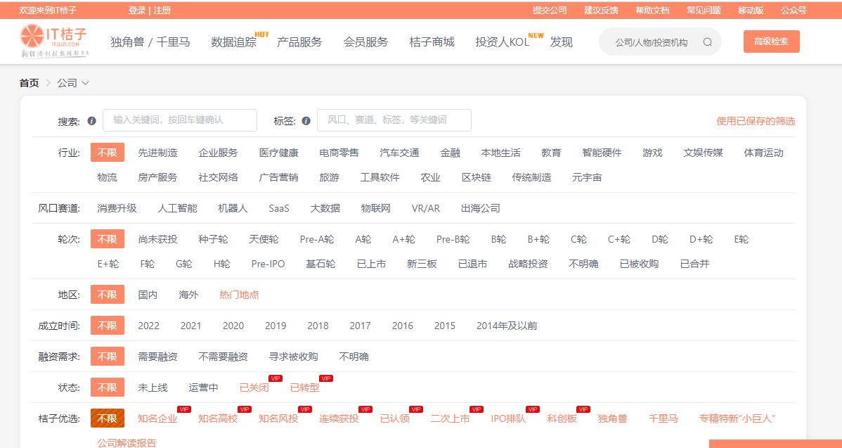Viewport: 842px width, 448px height.
Task: Click the keyword input field
Action: point(179,120)
